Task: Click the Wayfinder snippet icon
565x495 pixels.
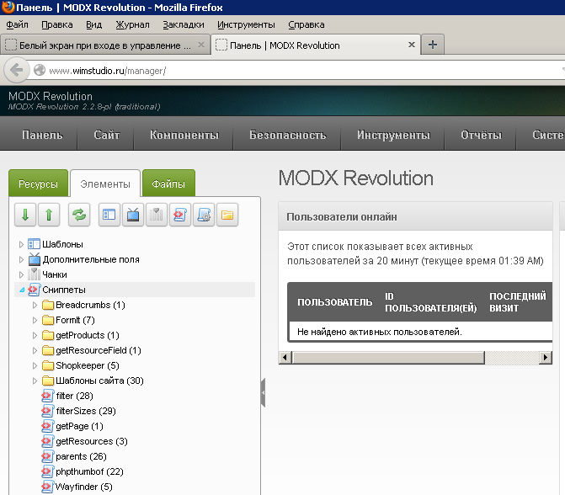Action: pos(47,487)
